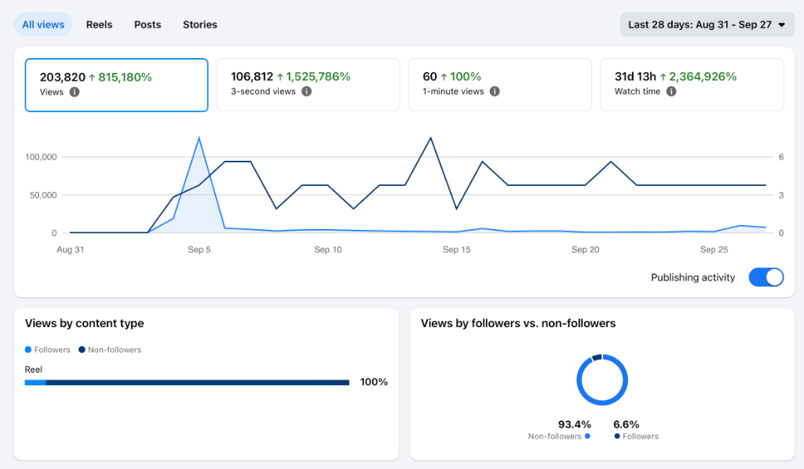Image resolution: width=804 pixels, height=469 pixels.
Task: Click the 815,180% Views increase figure
Action: (x=125, y=78)
